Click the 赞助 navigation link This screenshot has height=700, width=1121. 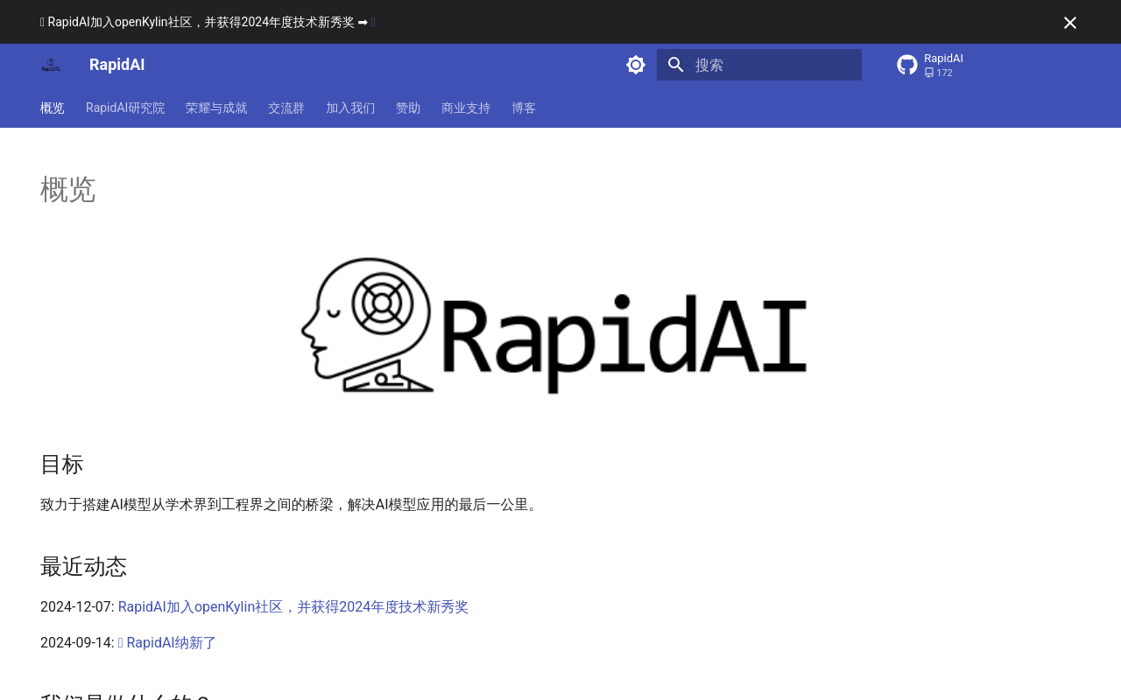click(408, 107)
